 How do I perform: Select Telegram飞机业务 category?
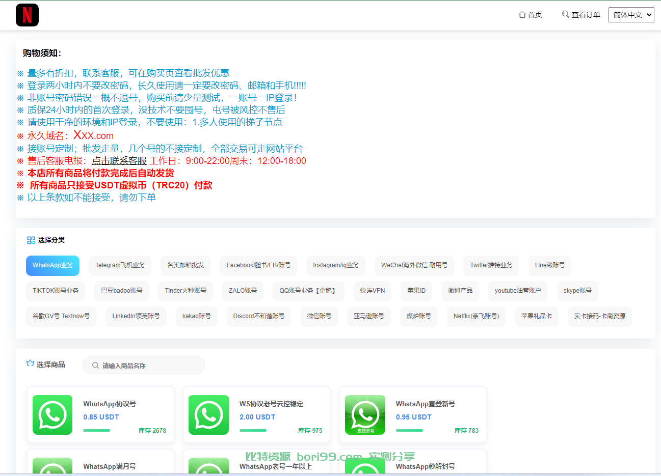click(120, 265)
